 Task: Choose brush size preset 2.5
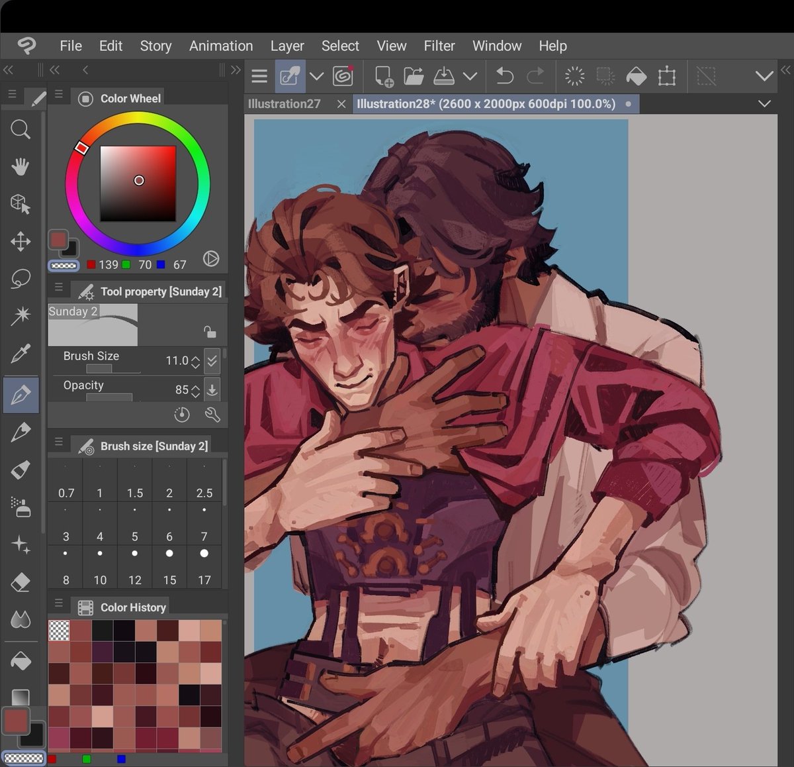tap(204, 480)
